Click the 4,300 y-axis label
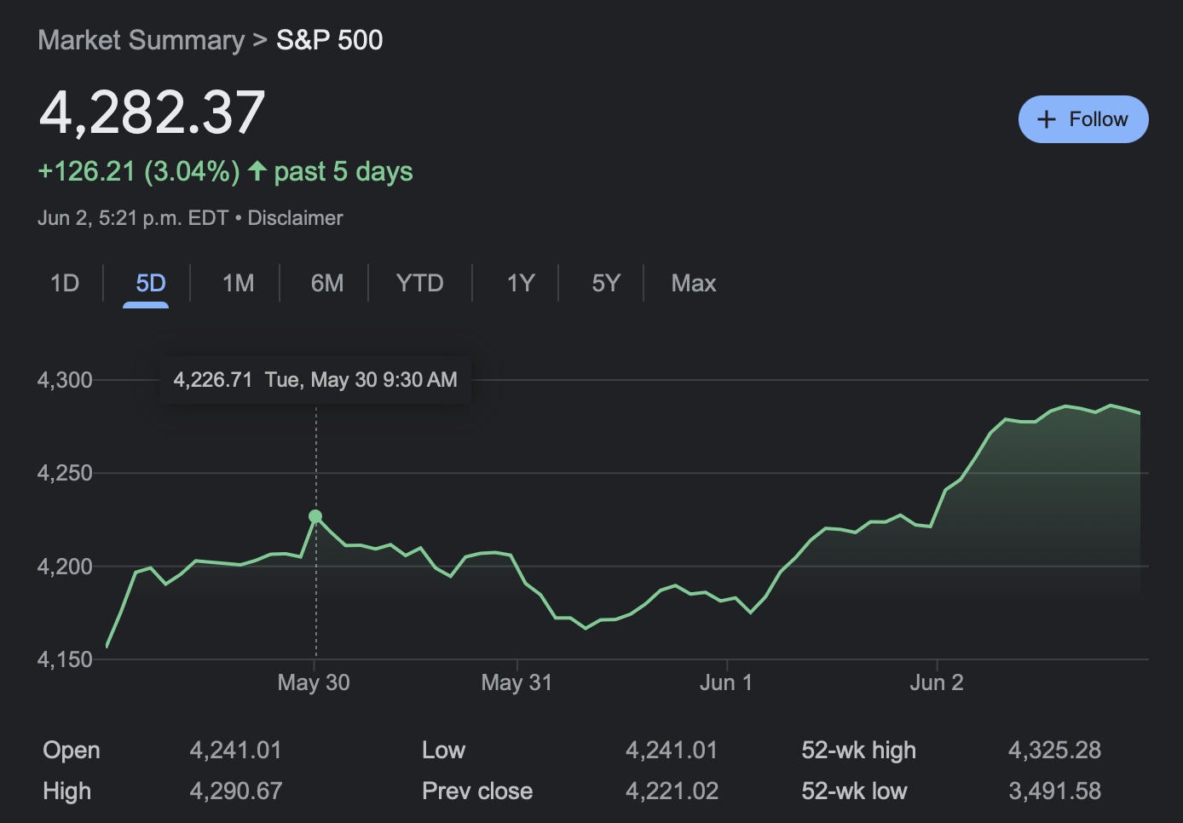1183x823 pixels. [x=65, y=380]
